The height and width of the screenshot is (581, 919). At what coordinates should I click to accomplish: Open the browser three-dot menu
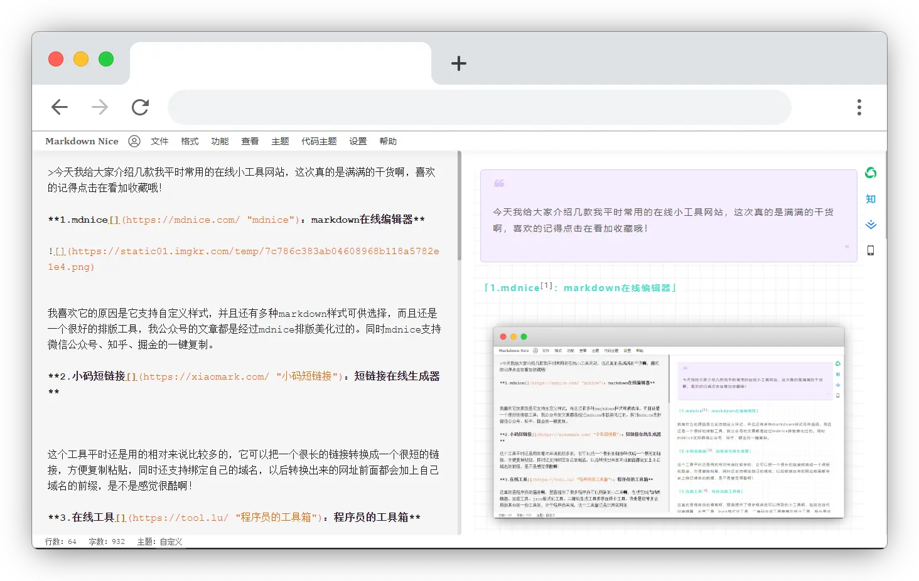coord(859,107)
